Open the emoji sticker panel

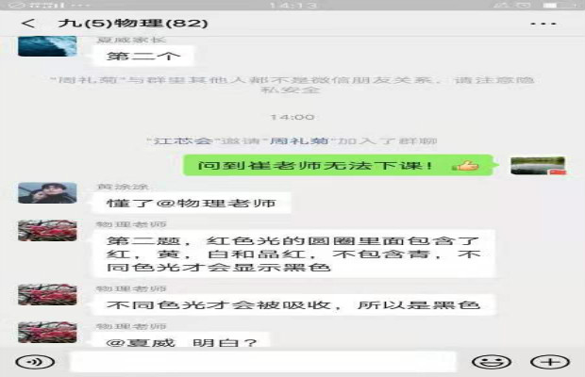tap(491, 361)
